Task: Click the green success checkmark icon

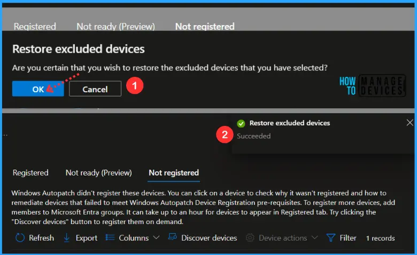Action: (241, 123)
